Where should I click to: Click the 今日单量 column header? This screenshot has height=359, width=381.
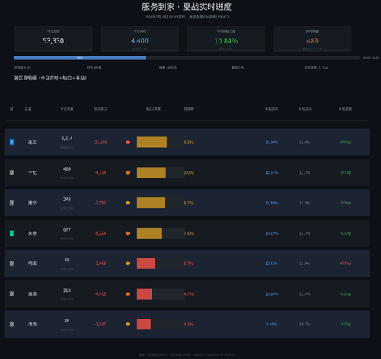(x=67, y=109)
